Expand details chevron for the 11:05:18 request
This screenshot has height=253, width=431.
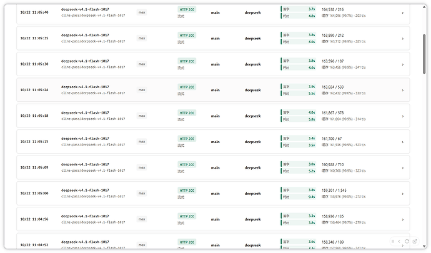click(x=403, y=116)
